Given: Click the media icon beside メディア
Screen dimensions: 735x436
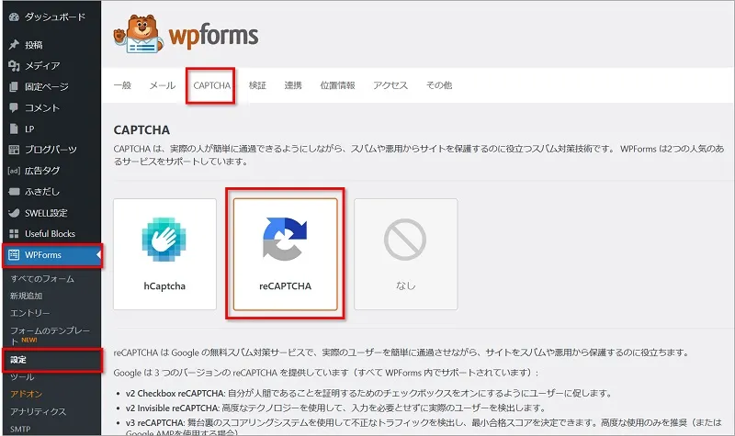Looking at the screenshot, I should tap(13, 65).
